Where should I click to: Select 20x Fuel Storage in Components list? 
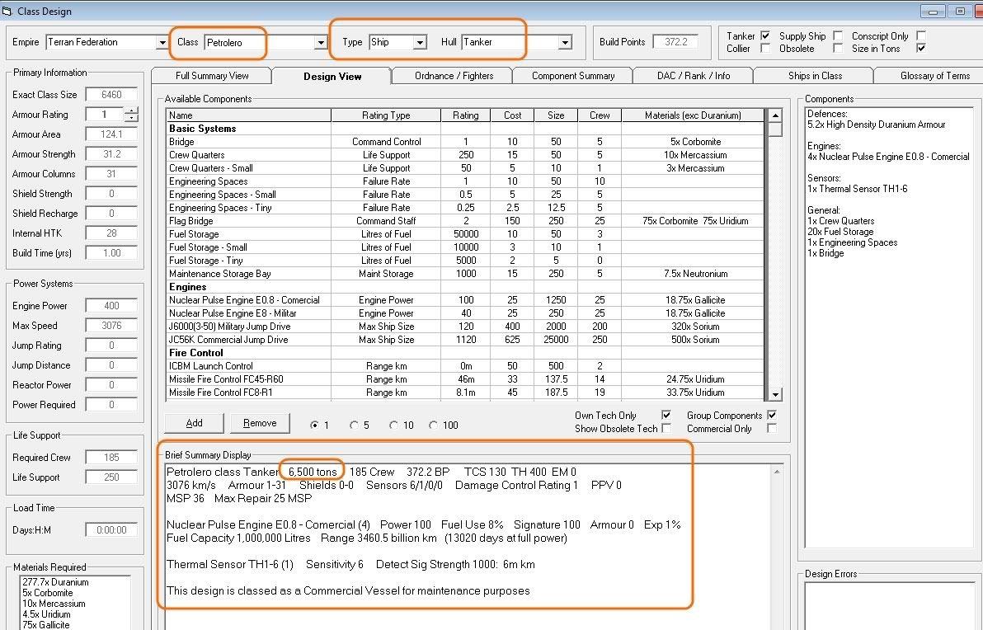coord(840,232)
